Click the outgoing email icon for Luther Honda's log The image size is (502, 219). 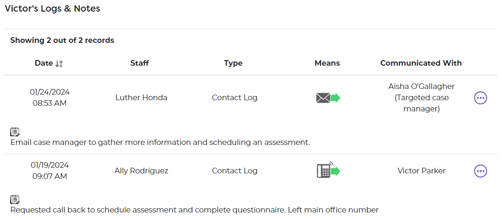[328, 98]
